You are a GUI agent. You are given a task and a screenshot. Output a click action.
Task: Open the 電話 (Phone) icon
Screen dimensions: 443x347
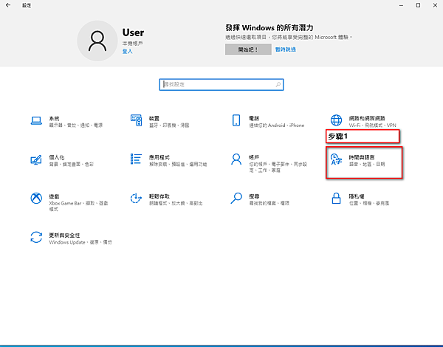236,120
